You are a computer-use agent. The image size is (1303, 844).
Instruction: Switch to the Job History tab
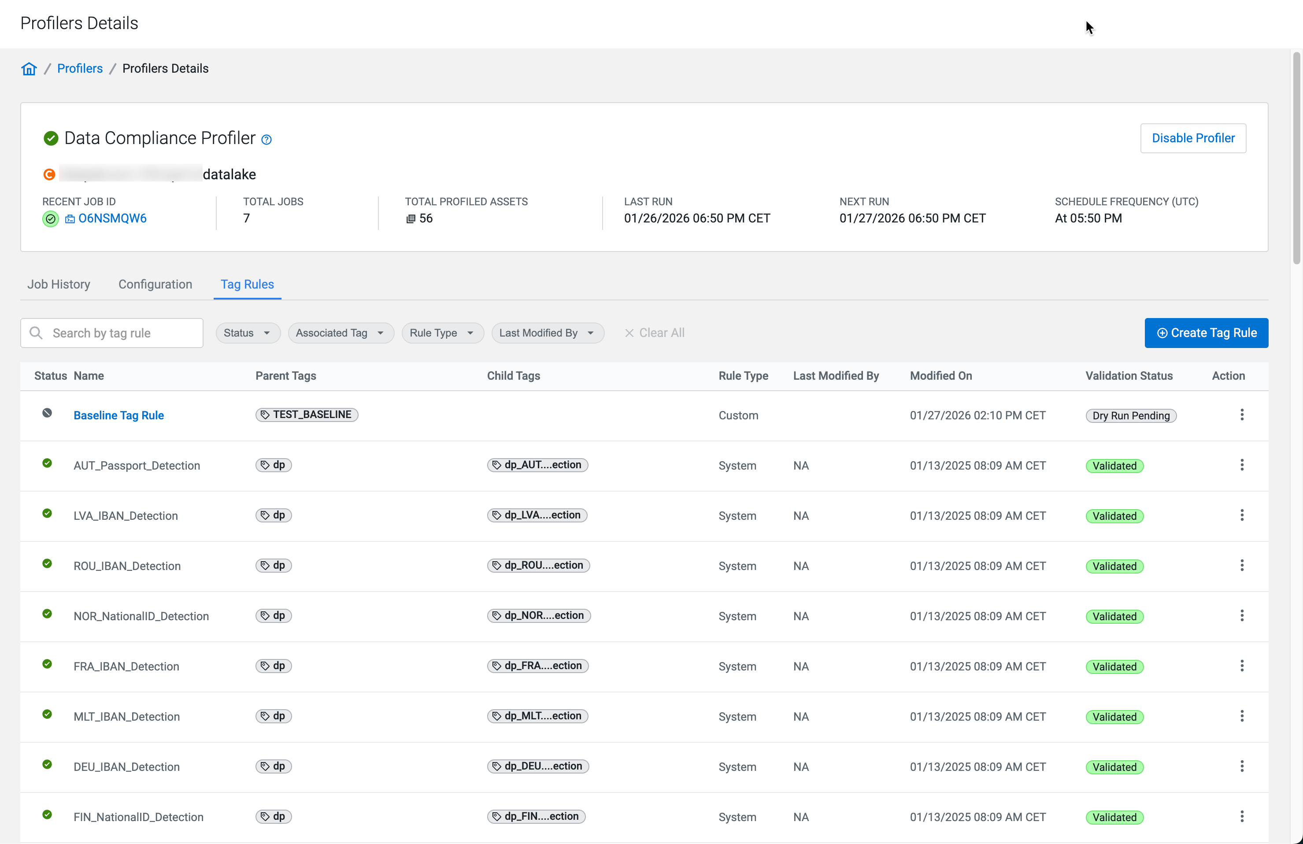click(x=59, y=284)
